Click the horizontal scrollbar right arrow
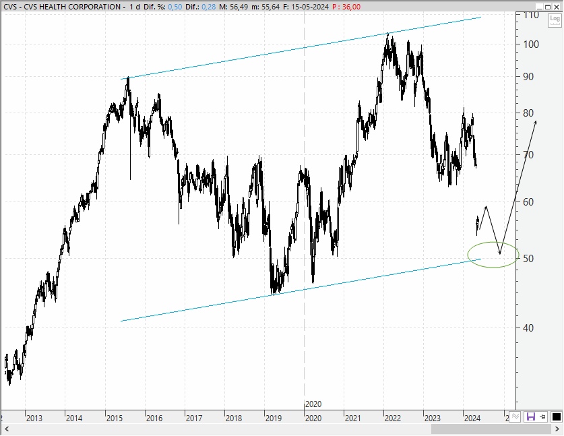The image size is (564, 436). (x=557, y=429)
